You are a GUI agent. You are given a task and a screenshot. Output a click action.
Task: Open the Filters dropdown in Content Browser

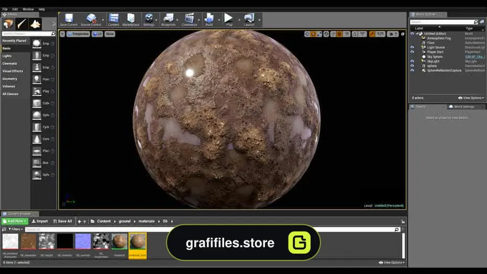pyautogui.click(x=16, y=229)
